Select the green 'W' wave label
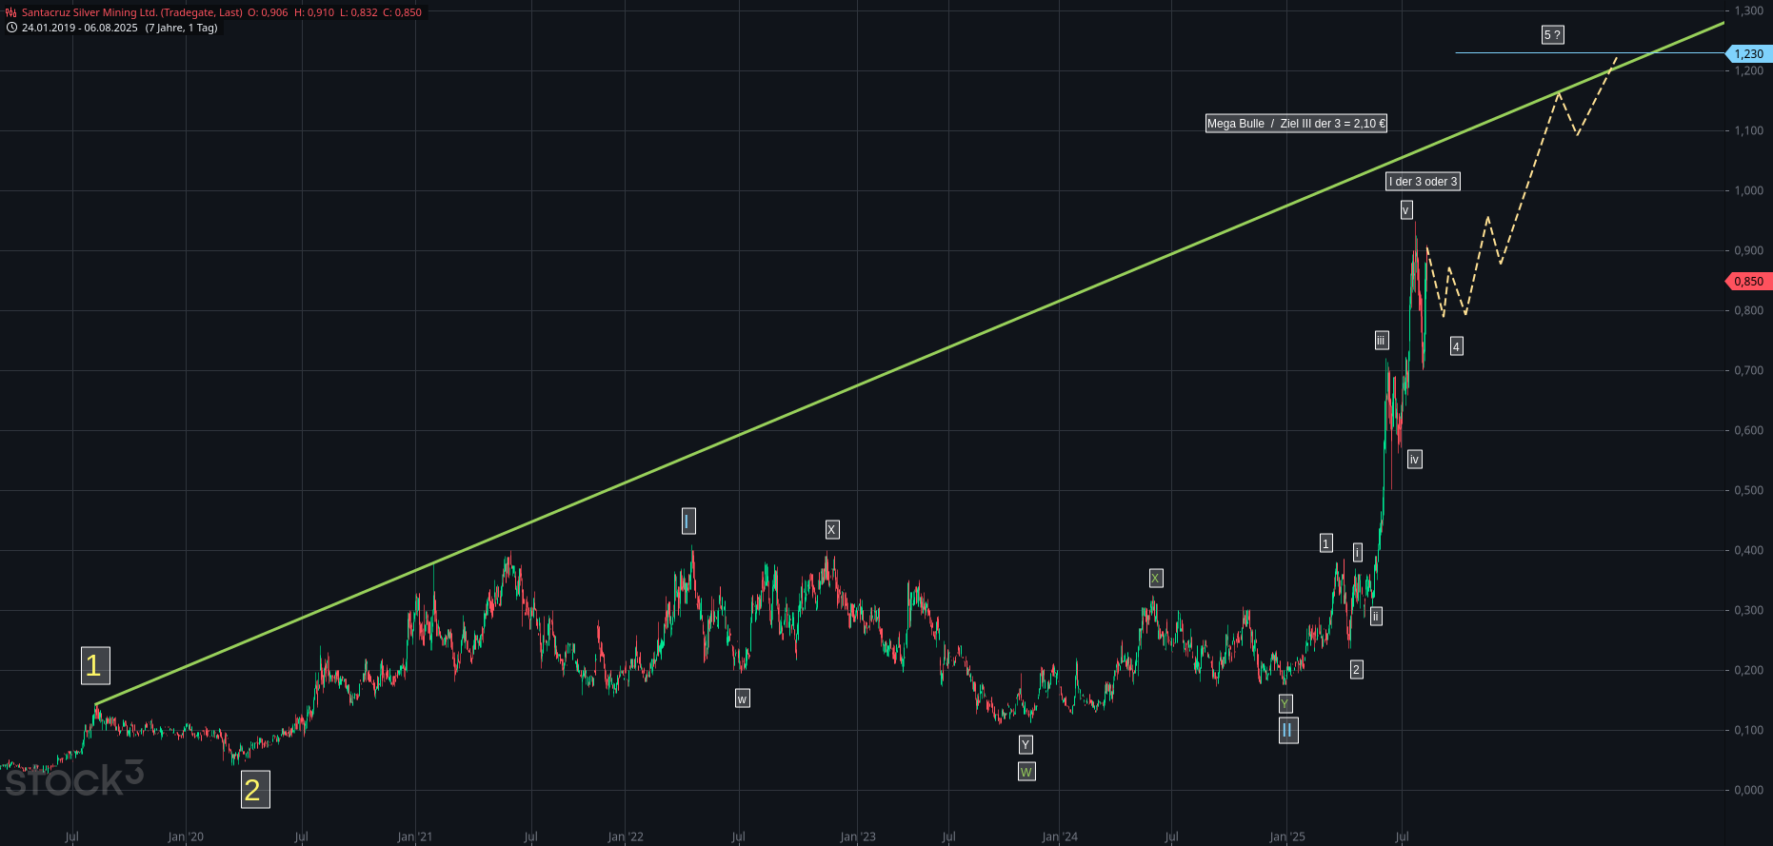 (x=1026, y=772)
